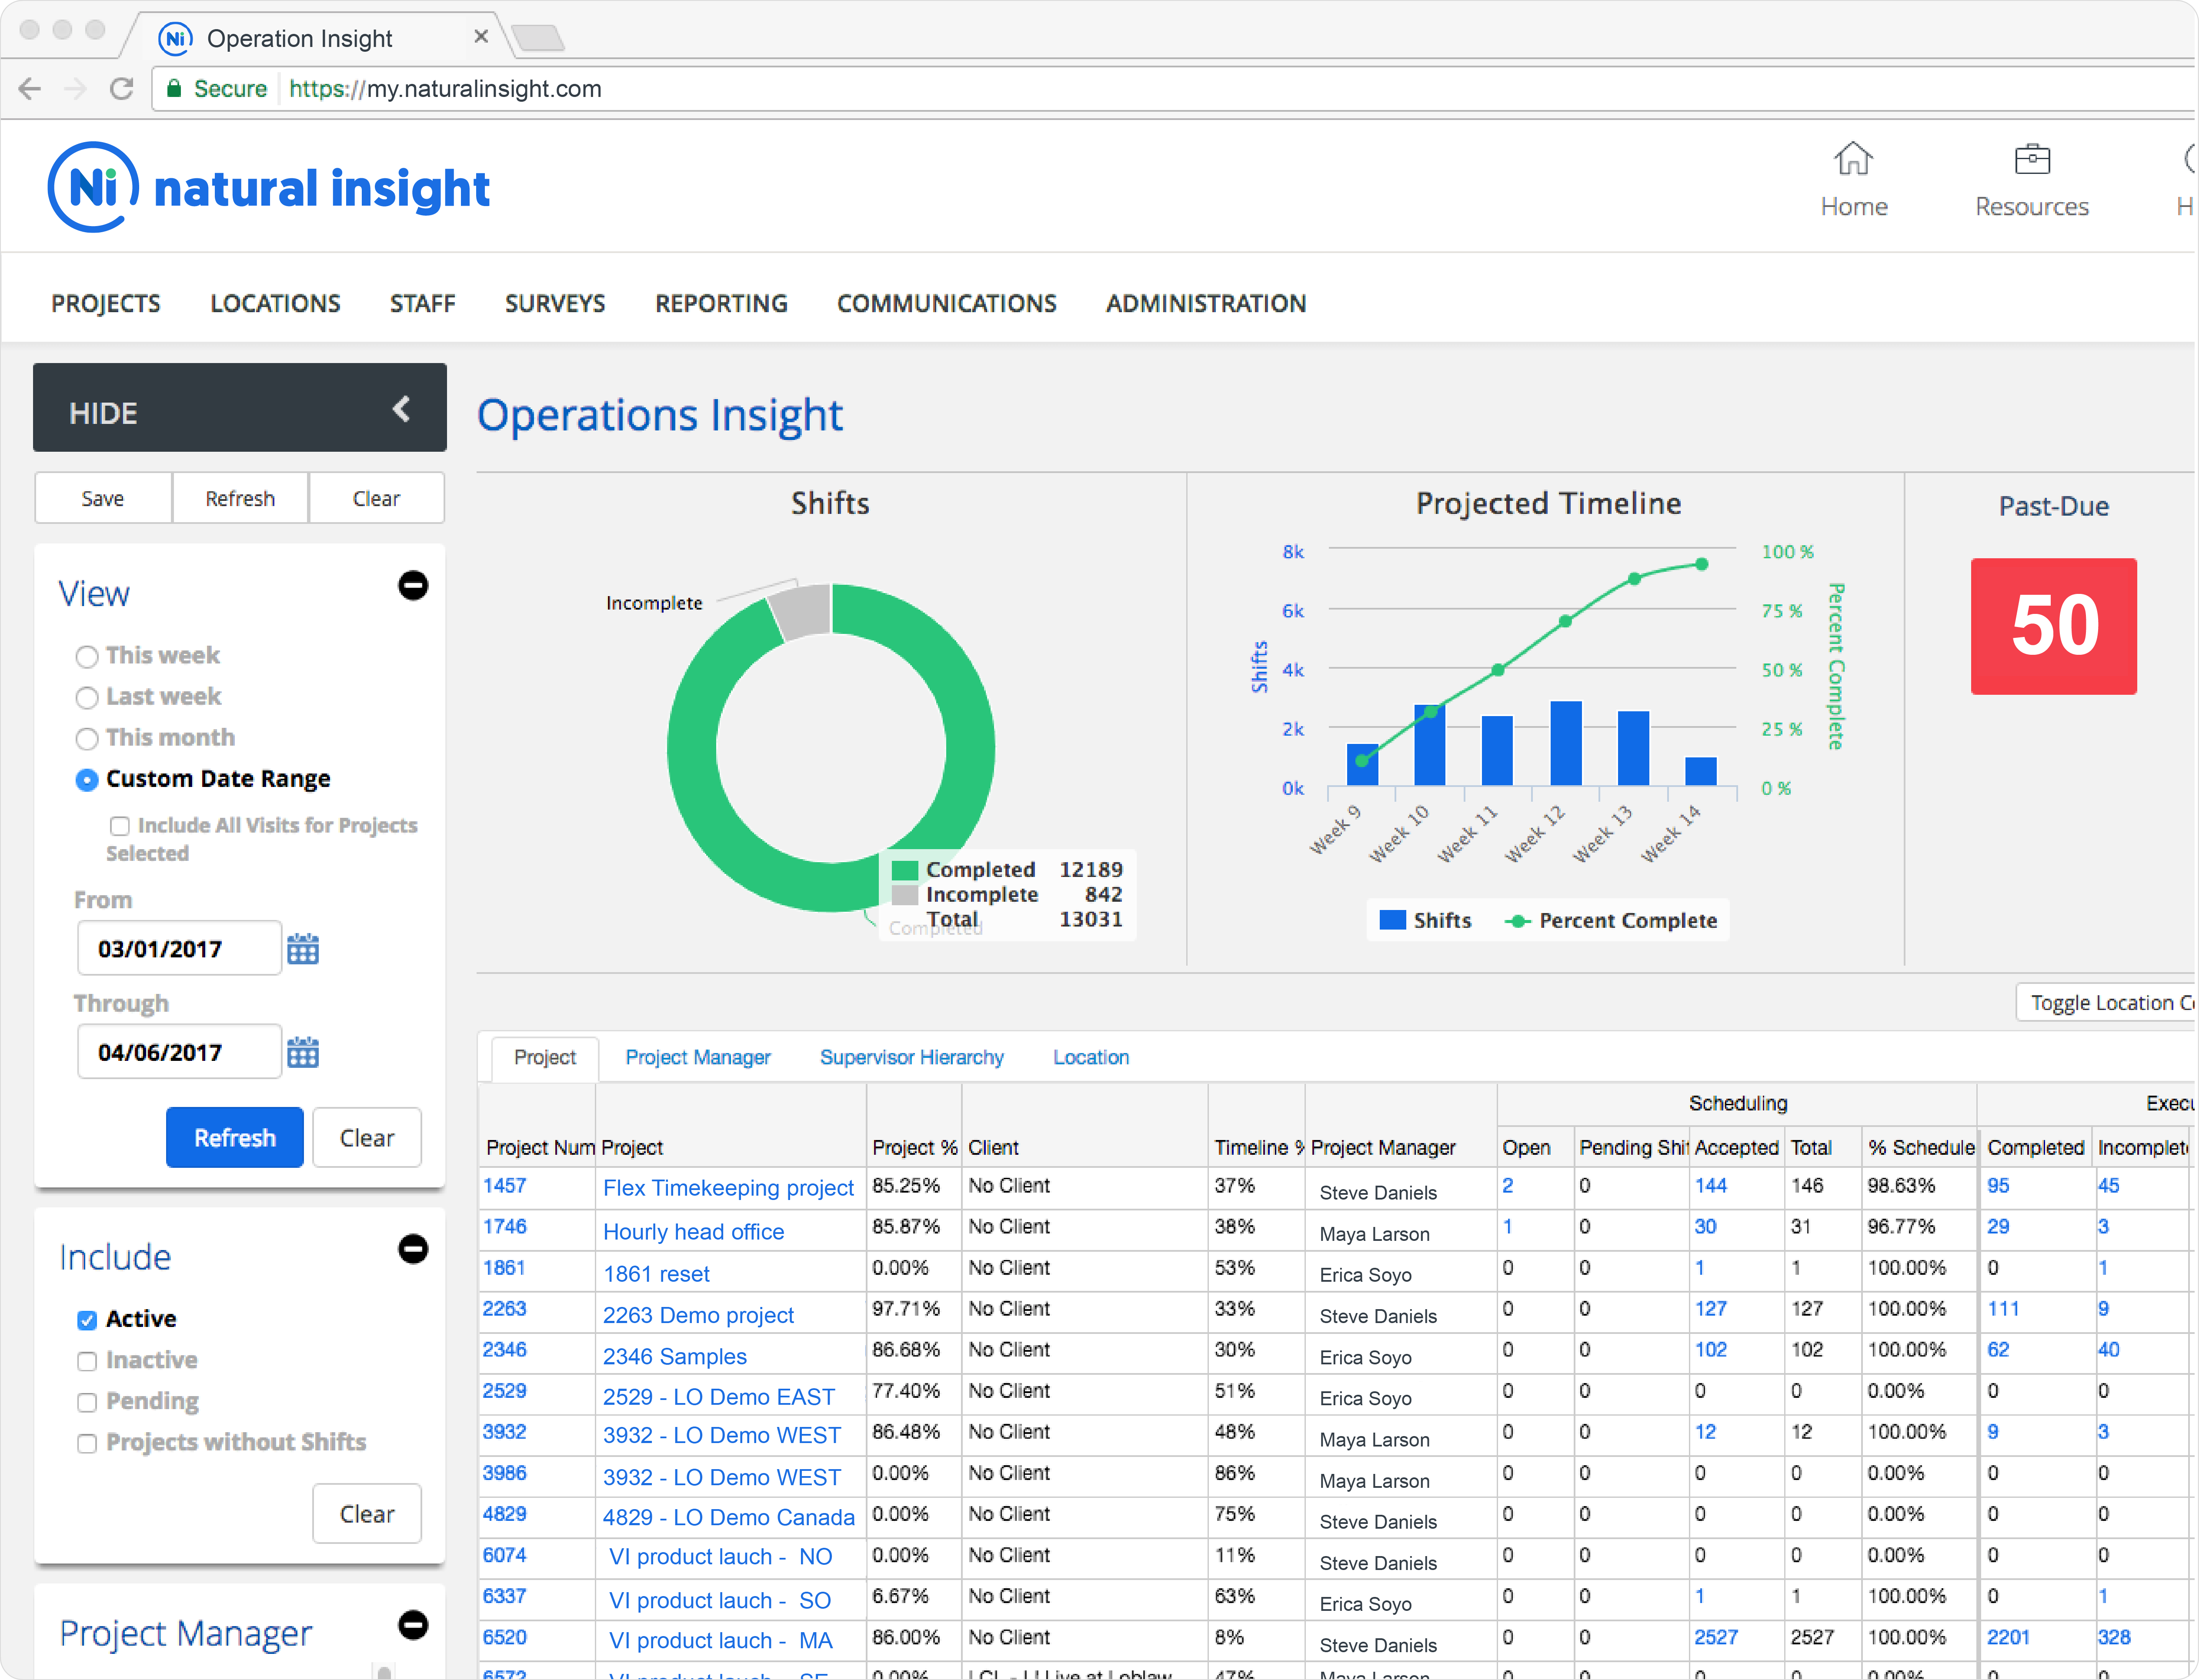
Task: Collapse the Include panel
Action: [413, 1249]
